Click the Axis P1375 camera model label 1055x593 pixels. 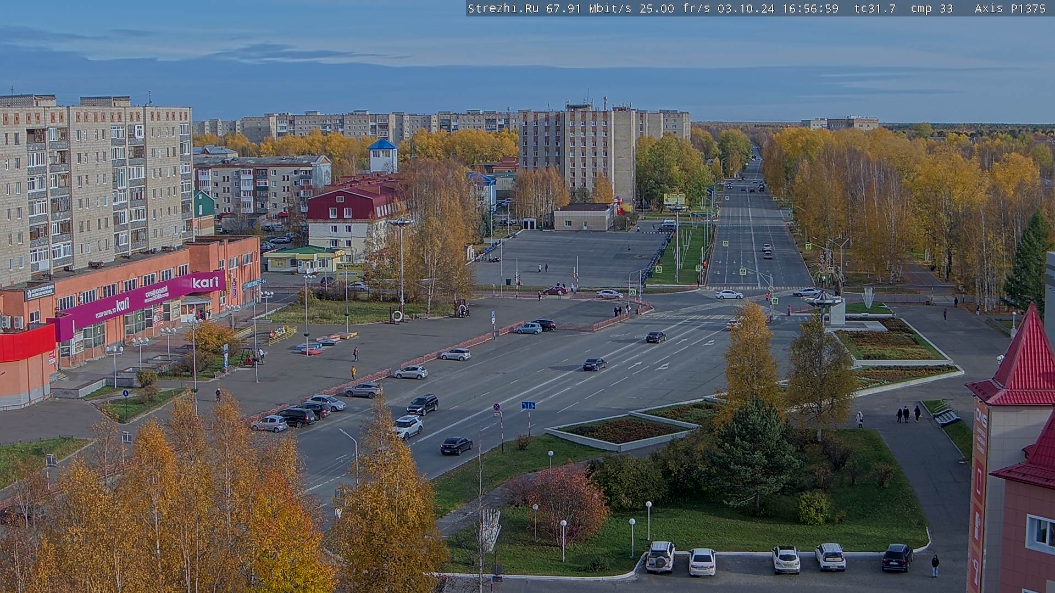click(x=1010, y=8)
